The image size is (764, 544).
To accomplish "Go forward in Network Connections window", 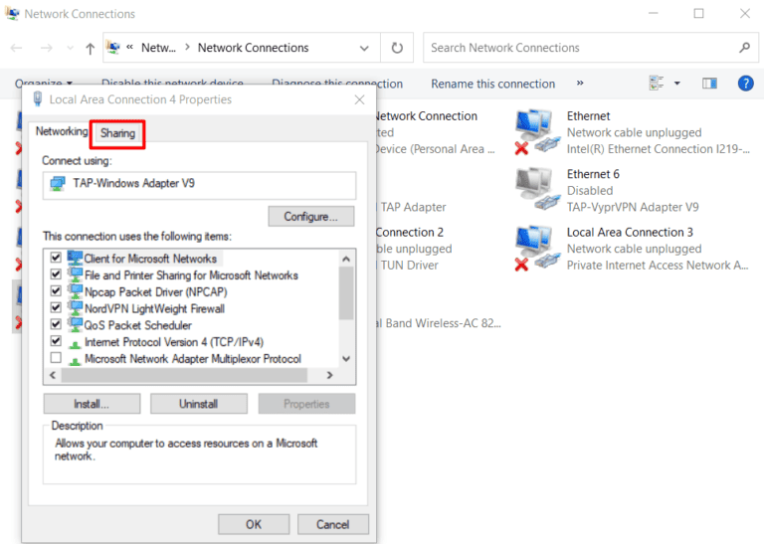I will [x=47, y=48].
